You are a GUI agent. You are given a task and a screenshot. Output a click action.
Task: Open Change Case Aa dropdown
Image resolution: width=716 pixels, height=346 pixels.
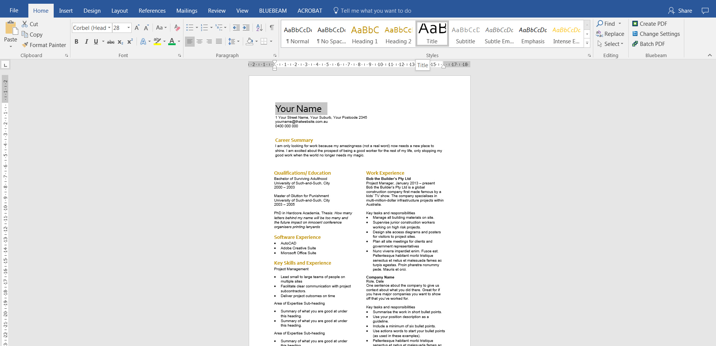[x=161, y=28]
